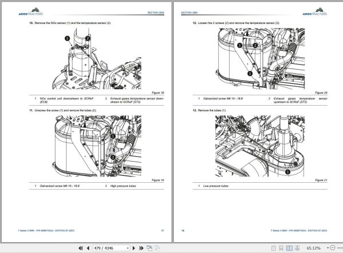Select two-page facing layout
343x253 pixels.
(289, 248)
